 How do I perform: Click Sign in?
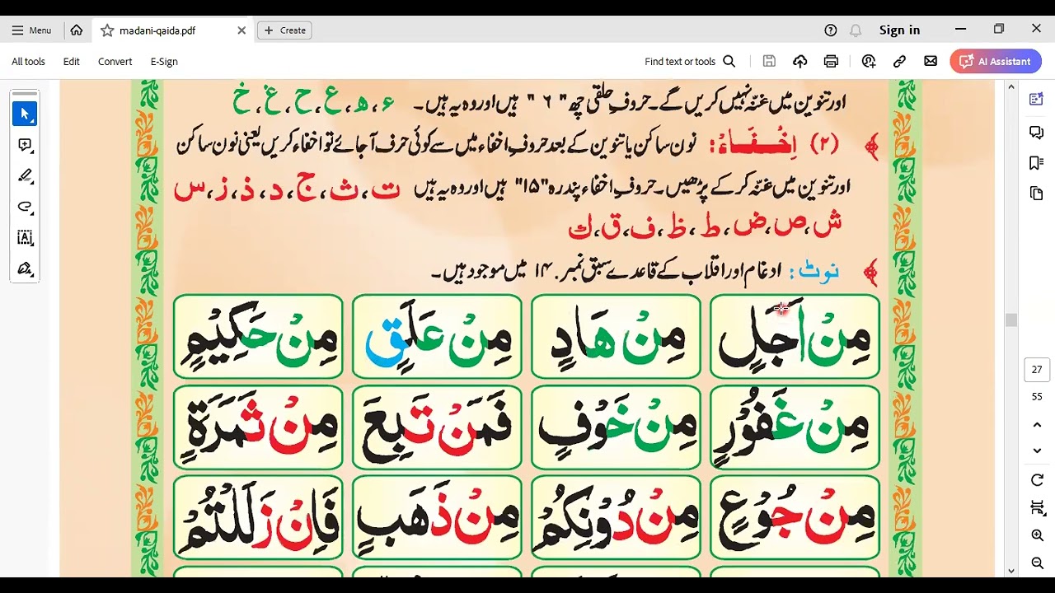click(x=899, y=30)
